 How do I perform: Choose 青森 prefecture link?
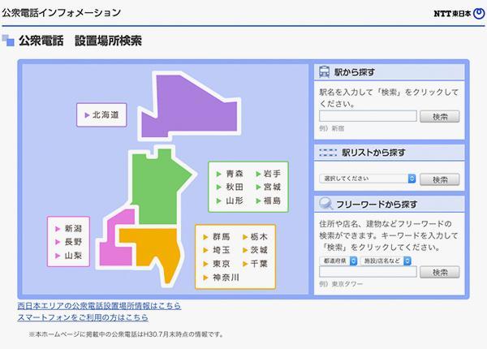click(x=233, y=174)
